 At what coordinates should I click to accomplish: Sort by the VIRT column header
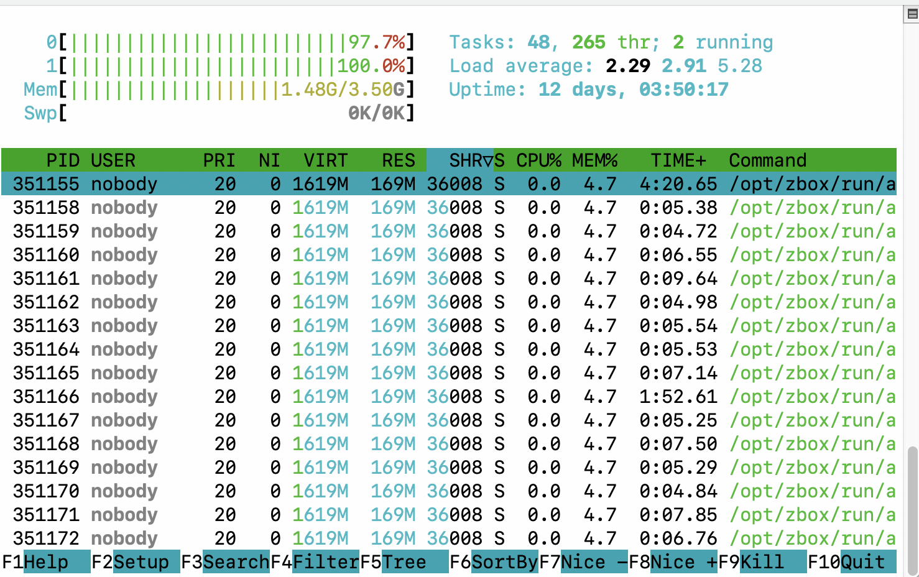pyautogui.click(x=326, y=160)
